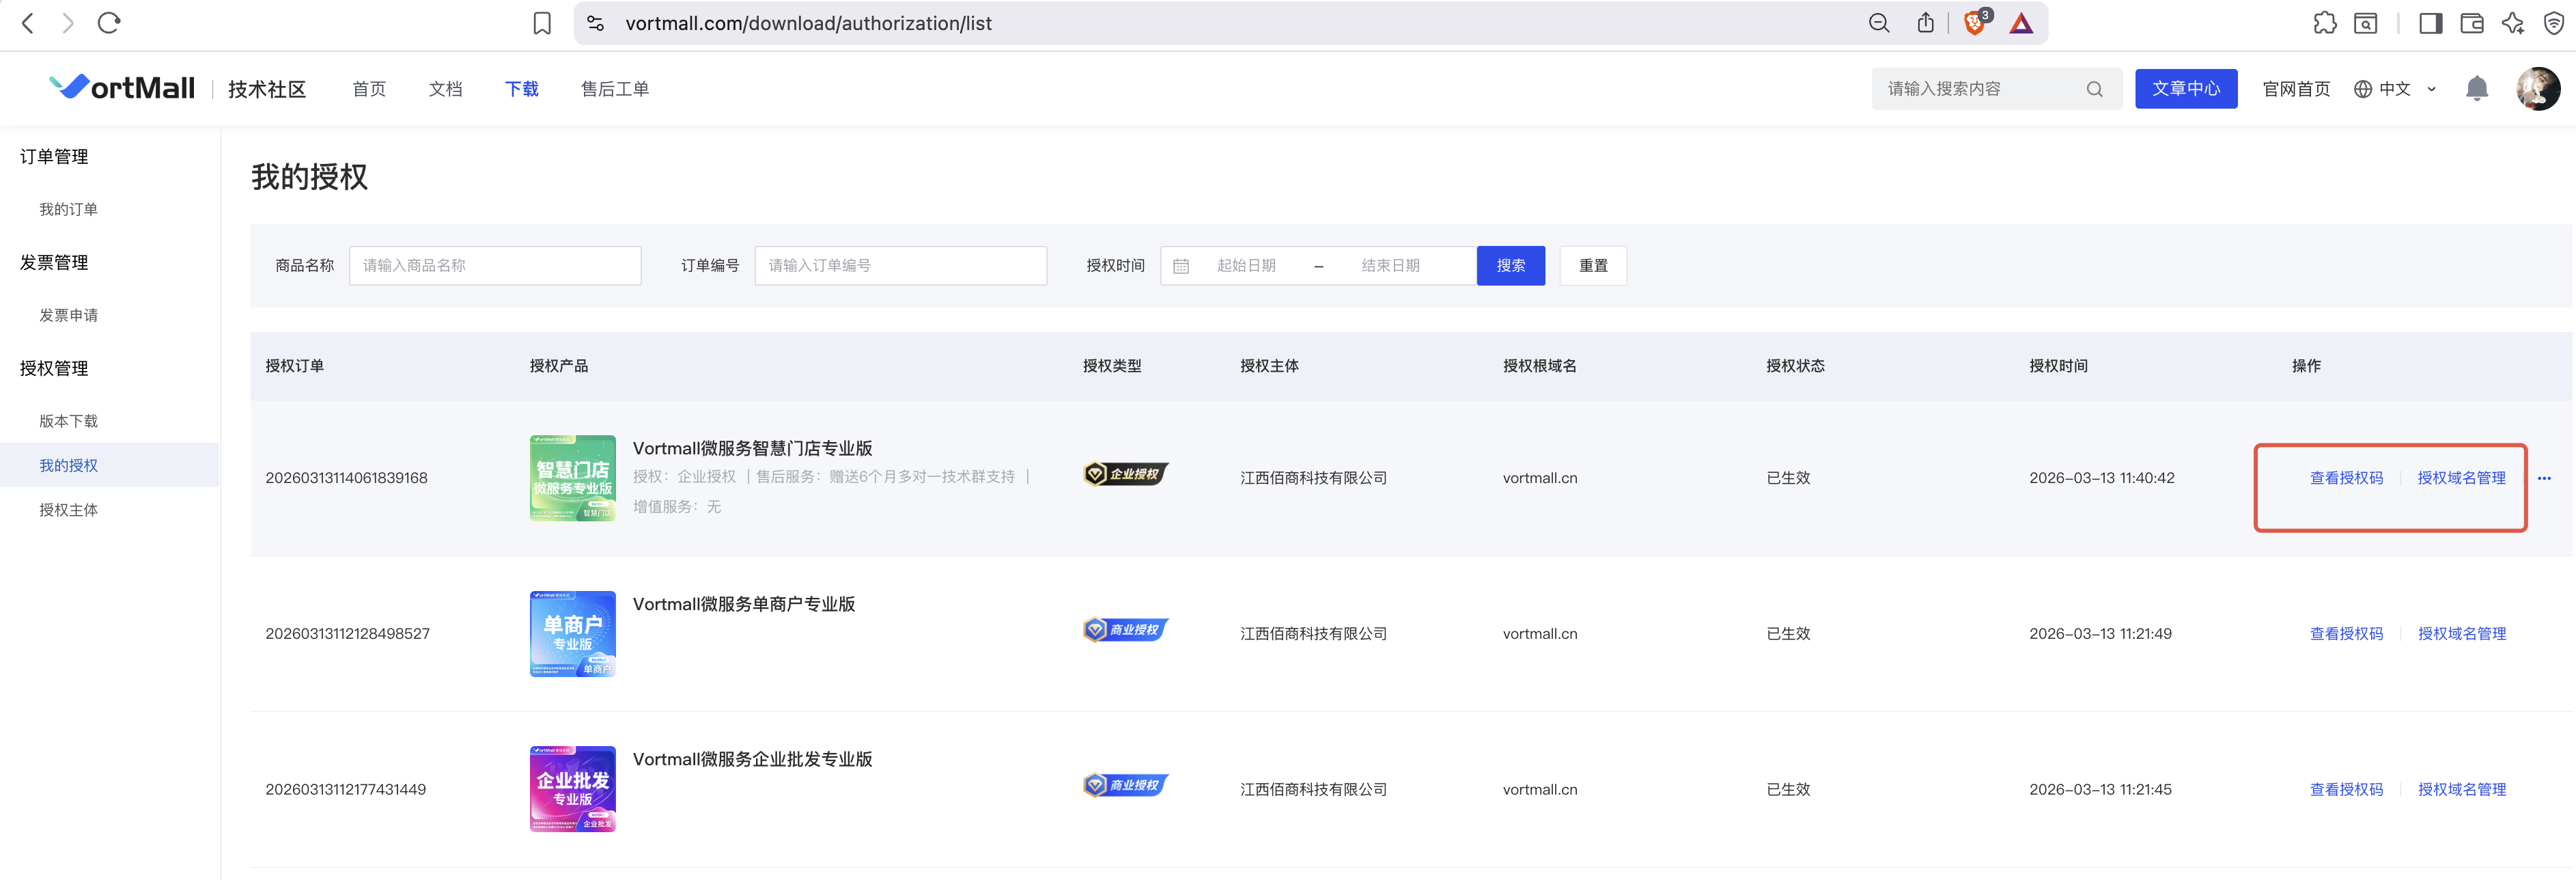
Task: Click the blue 搜索 button
Action: [1510, 266]
